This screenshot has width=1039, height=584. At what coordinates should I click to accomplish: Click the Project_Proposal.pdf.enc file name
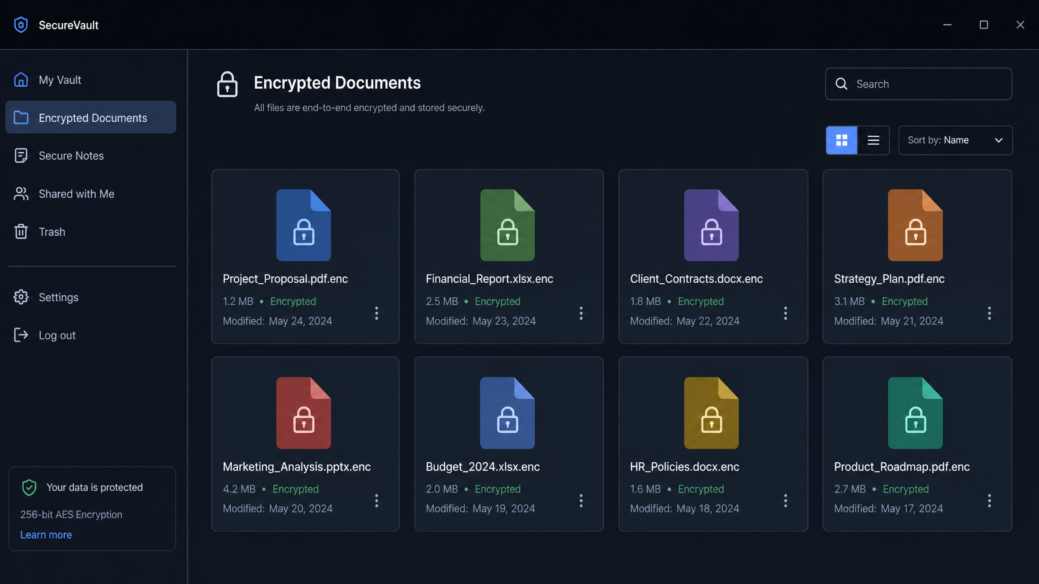pyautogui.click(x=285, y=279)
